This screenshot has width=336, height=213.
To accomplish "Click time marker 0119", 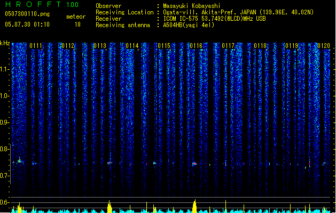I will coord(292,46).
